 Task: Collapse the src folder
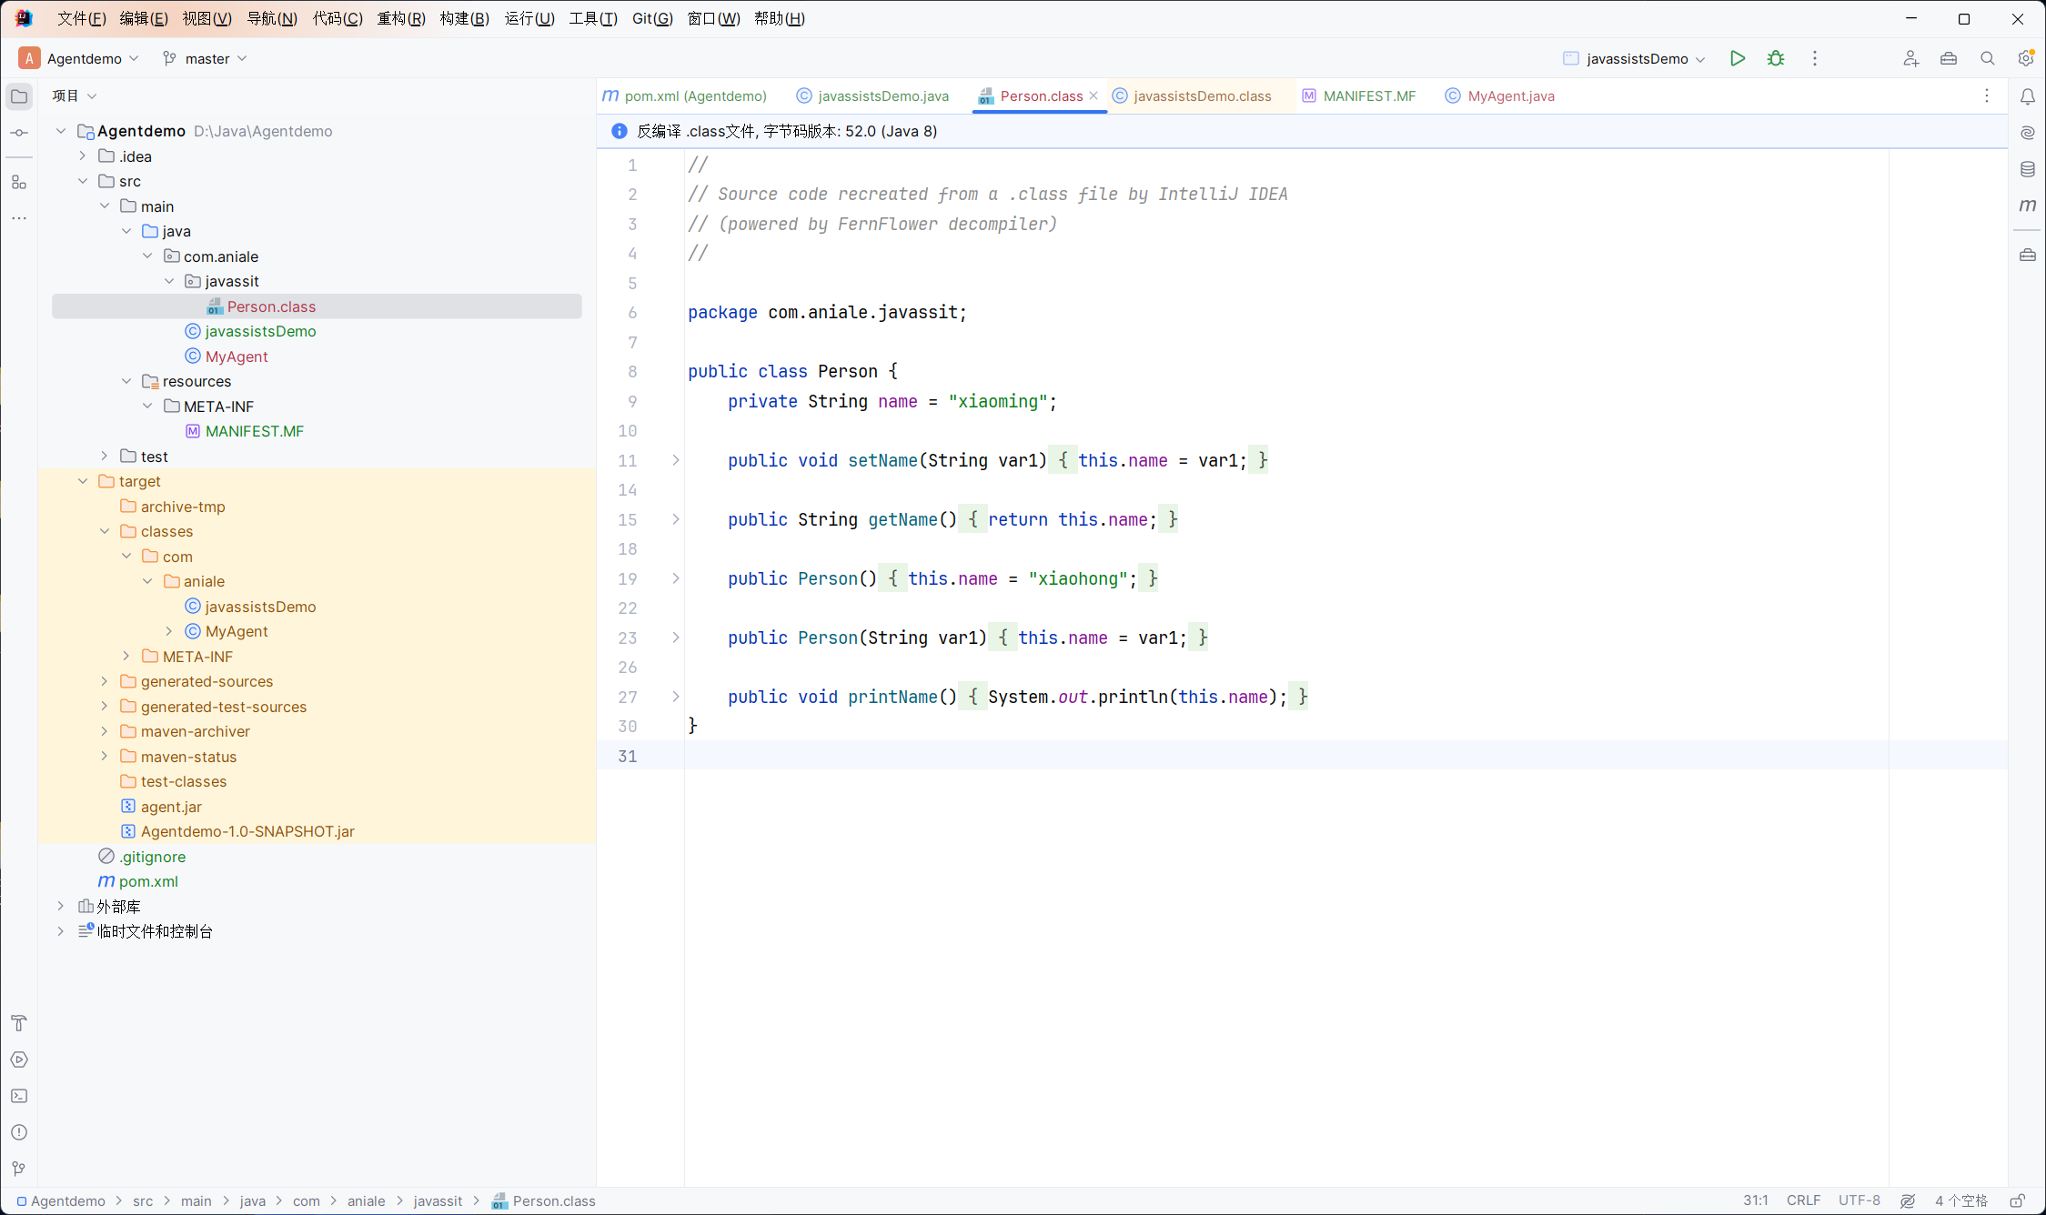[83, 181]
